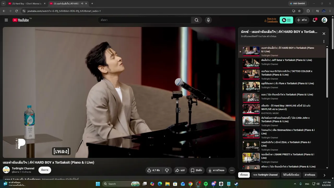Play คิว Flure x TorSaksit video

(x=284, y=86)
